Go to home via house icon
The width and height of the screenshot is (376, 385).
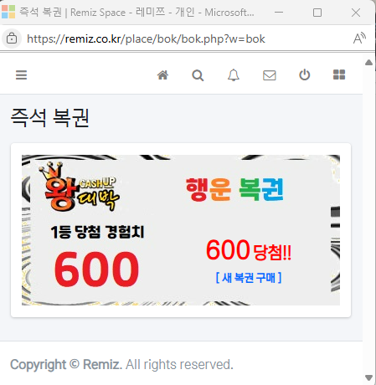click(162, 75)
